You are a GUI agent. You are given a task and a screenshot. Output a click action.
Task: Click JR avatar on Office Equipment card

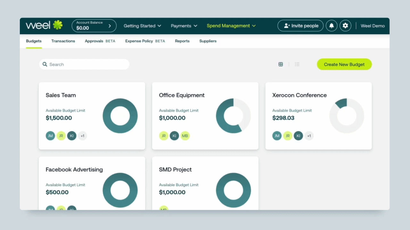tap(164, 136)
